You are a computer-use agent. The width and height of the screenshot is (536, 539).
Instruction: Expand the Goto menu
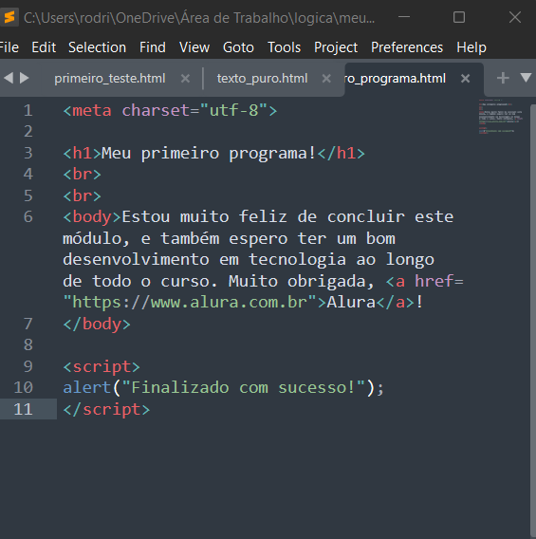click(x=238, y=47)
